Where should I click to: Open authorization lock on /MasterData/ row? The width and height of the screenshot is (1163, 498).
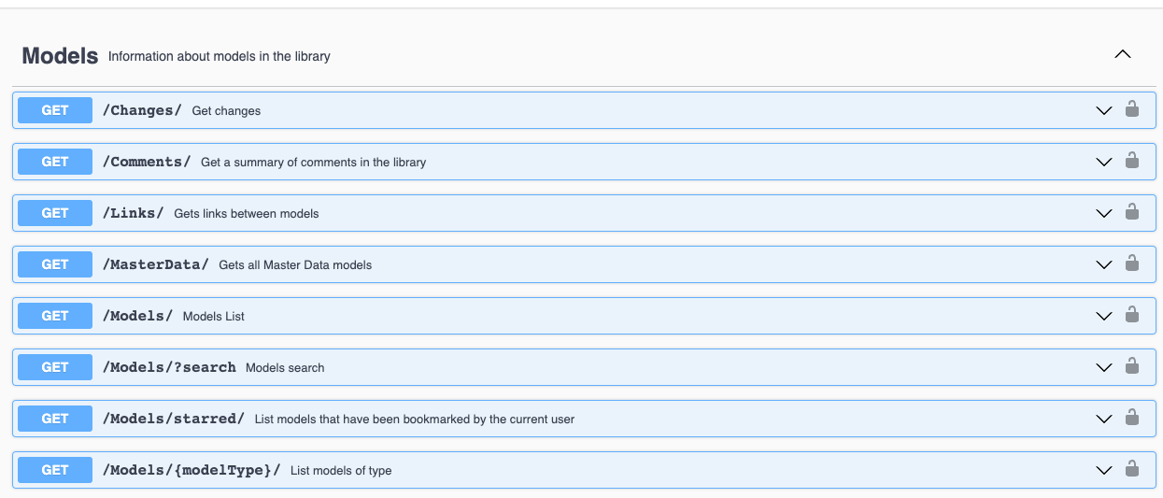[x=1131, y=263]
